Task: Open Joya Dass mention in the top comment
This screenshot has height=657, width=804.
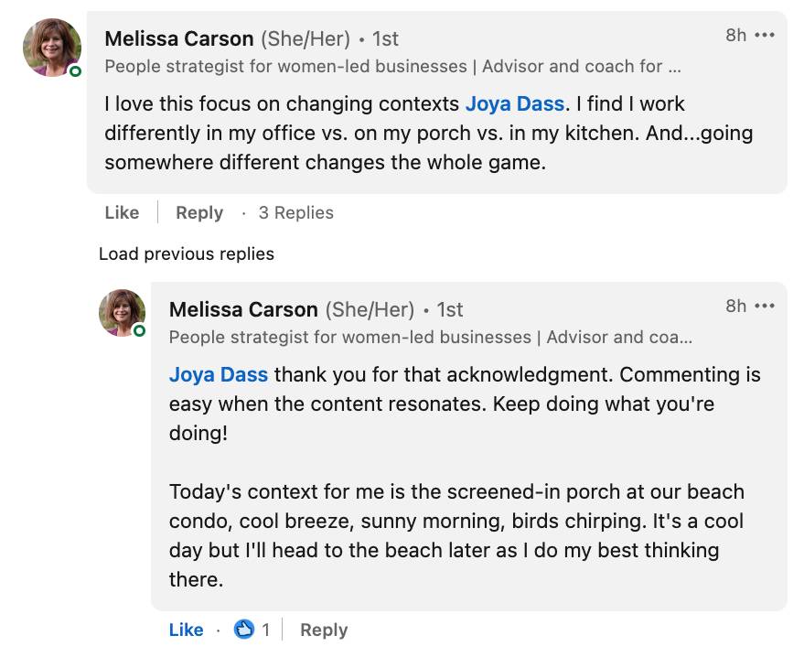Action: pyautogui.click(x=515, y=103)
